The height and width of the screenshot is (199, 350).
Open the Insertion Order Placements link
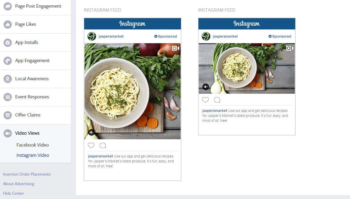pyautogui.click(x=27, y=174)
